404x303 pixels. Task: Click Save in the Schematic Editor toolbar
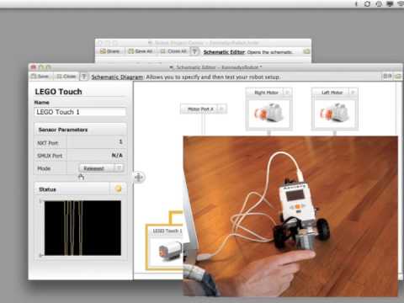pyautogui.click(x=40, y=77)
